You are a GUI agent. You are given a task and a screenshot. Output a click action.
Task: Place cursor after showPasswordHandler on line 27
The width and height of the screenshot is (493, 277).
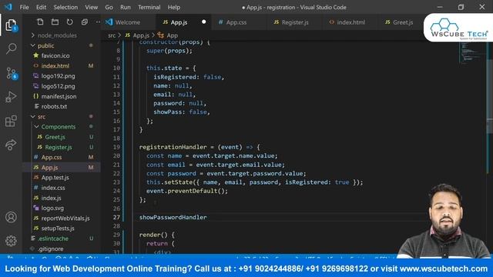(x=207, y=217)
